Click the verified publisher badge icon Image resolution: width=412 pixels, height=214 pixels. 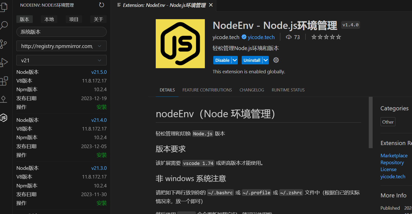pyautogui.click(x=244, y=37)
